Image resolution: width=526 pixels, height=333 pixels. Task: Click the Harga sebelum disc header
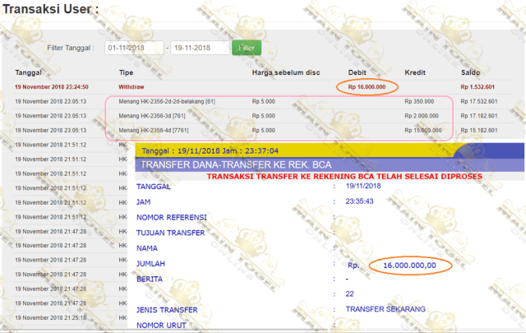tap(286, 72)
